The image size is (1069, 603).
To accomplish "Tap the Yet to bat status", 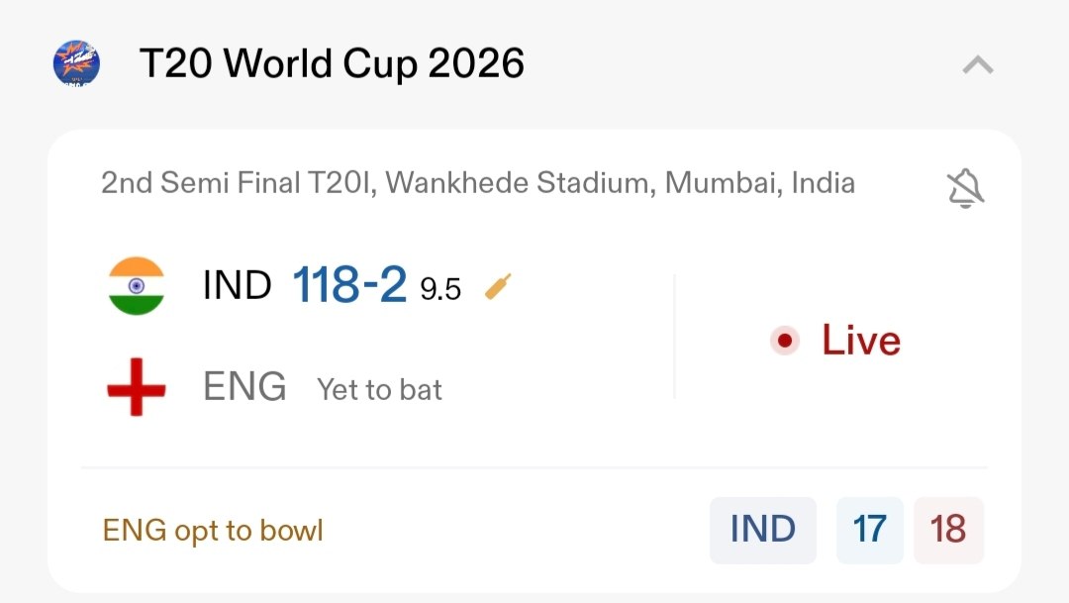I will (379, 390).
